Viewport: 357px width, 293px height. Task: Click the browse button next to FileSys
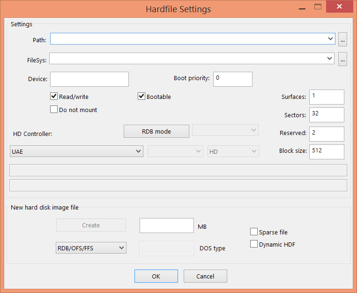pos(343,60)
